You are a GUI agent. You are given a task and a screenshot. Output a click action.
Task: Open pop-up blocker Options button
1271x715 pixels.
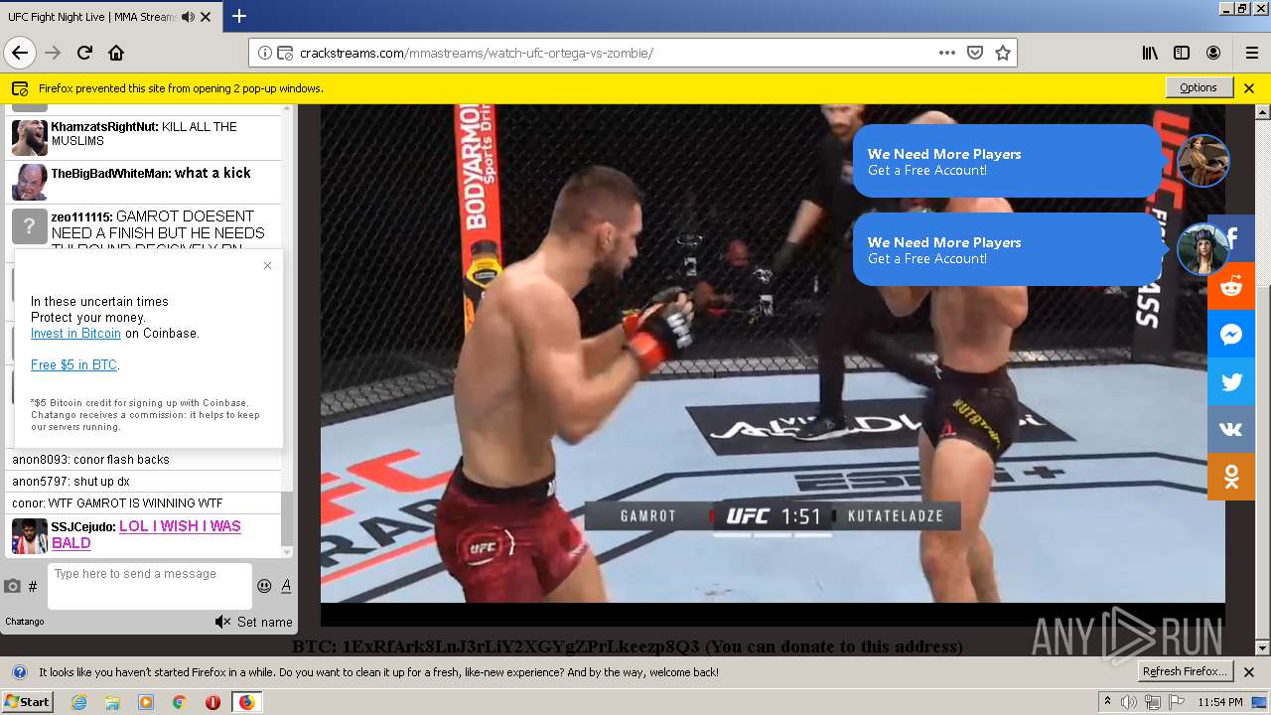pyautogui.click(x=1199, y=87)
